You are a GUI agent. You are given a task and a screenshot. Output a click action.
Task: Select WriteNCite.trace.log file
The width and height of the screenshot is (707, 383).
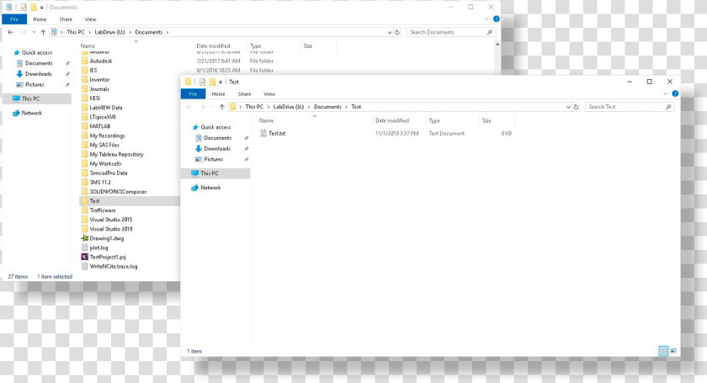113,267
